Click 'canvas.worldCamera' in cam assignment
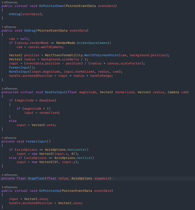The width and height of the screenshot is (195, 210). (x=45, y=47)
